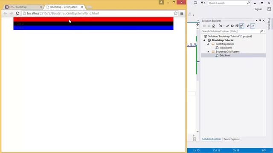
Task: Open the Pending Changes Filter icon
Action: click(221, 26)
